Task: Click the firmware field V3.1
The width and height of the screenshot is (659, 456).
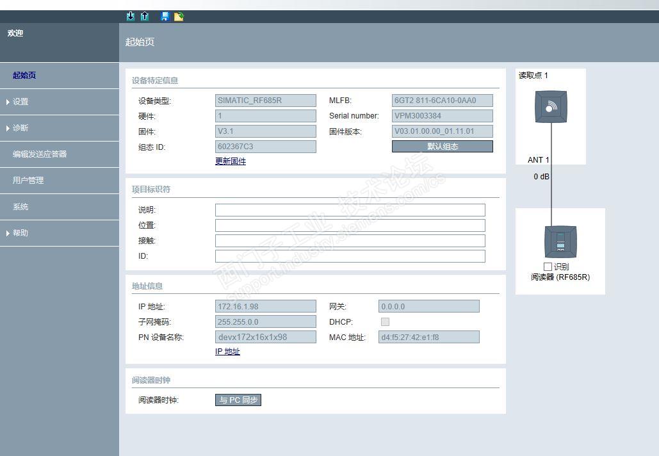Action: point(266,131)
